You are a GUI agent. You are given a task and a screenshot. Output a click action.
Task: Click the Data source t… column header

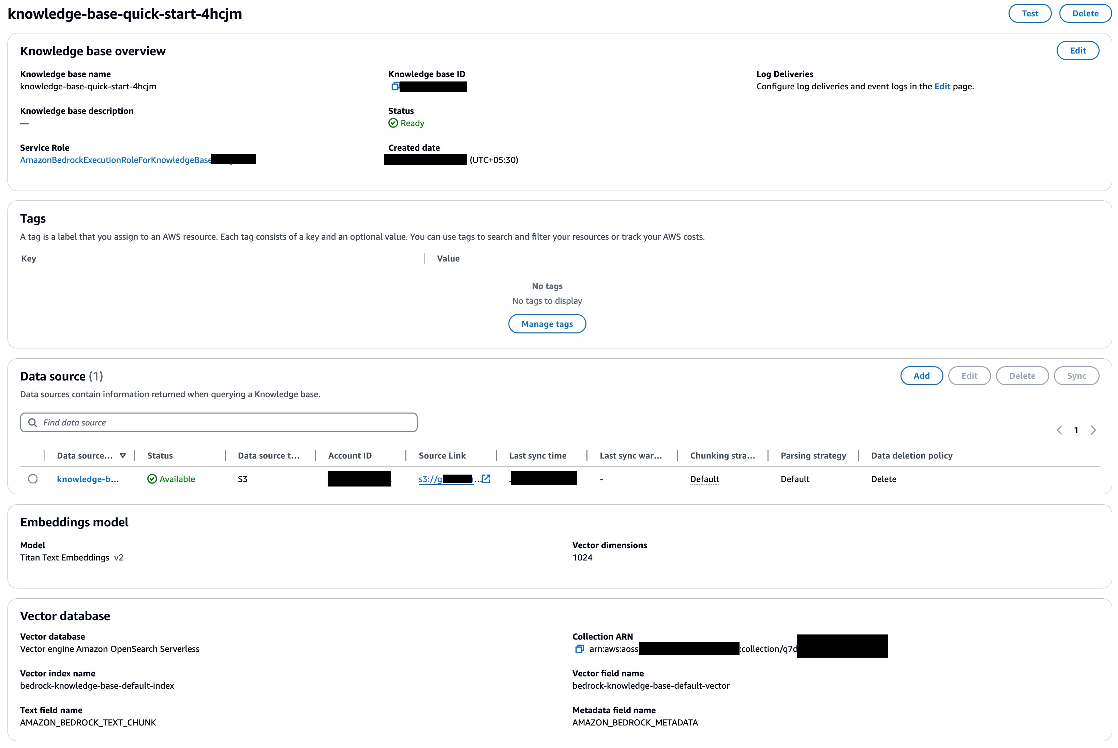pos(269,455)
